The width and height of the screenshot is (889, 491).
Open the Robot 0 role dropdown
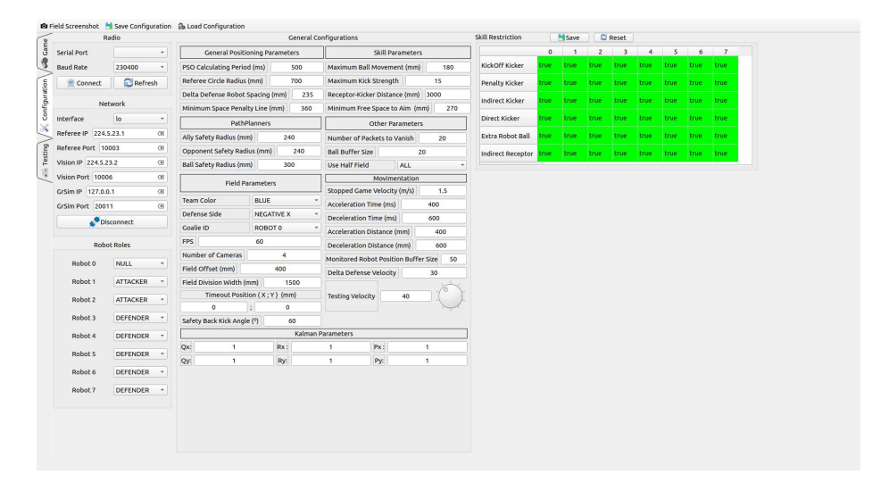coord(140,263)
